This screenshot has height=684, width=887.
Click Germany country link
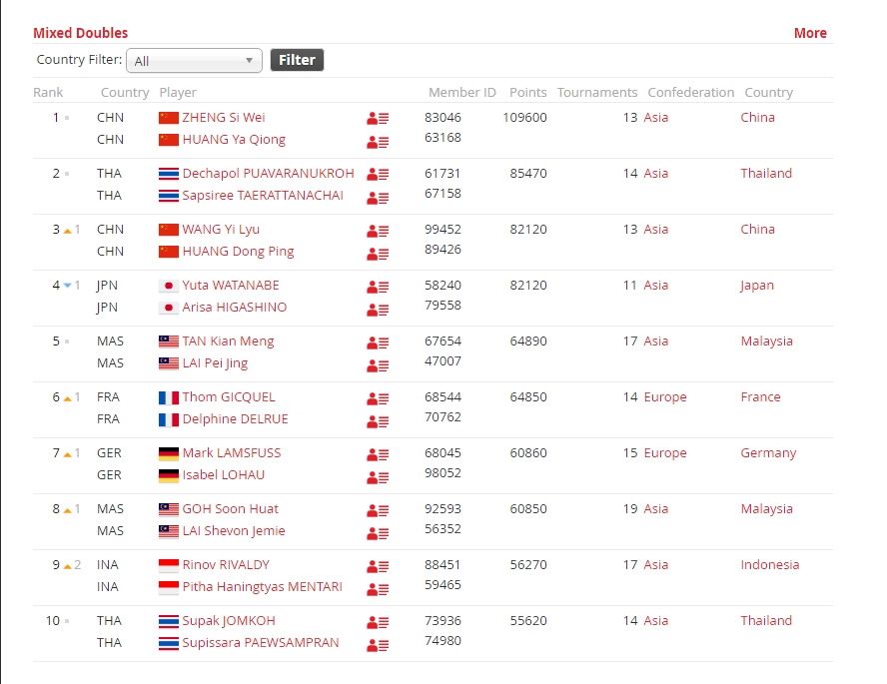(x=768, y=453)
